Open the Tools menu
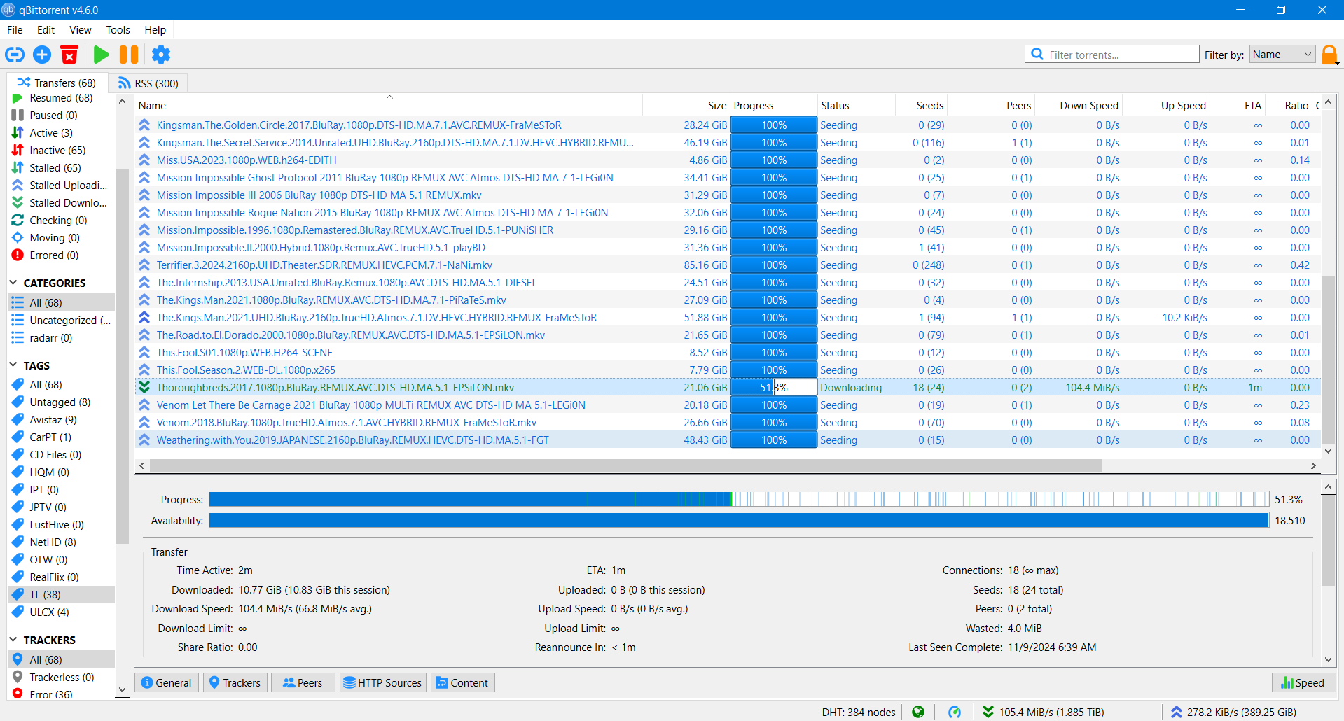Image resolution: width=1344 pixels, height=721 pixels. click(x=118, y=30)
